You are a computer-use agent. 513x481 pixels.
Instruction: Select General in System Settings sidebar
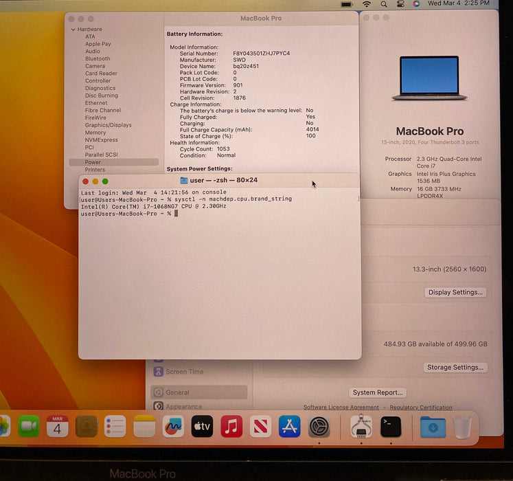click(x=198, y=392)
